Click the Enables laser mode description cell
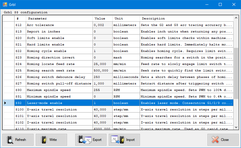Viewport: 241px width, 148px height. (x=186, y=103)
